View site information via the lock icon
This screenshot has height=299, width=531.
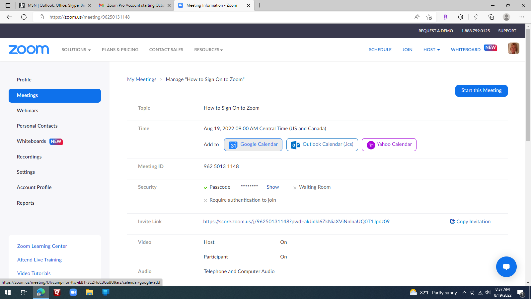pyautogui.click(x=42, y=17)
